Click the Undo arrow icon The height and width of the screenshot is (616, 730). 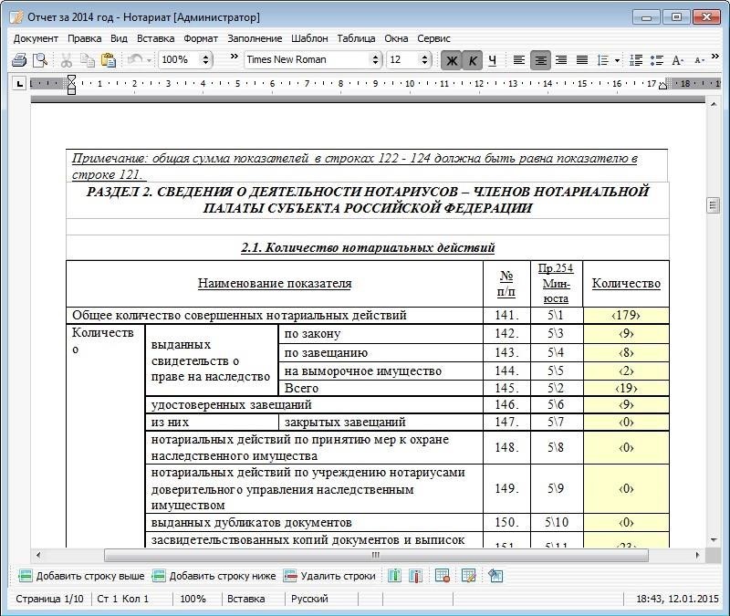tap(135, 60)
